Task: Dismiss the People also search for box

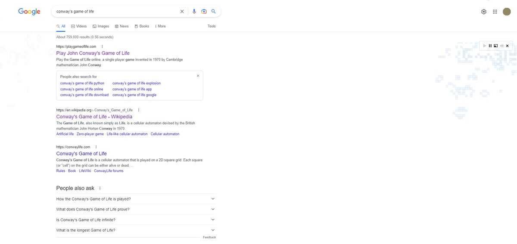Action: [x=198, y=76]
